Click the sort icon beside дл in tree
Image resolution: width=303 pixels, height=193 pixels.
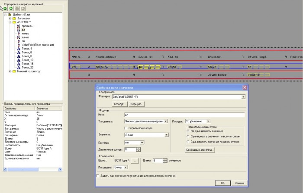[19, 30]
